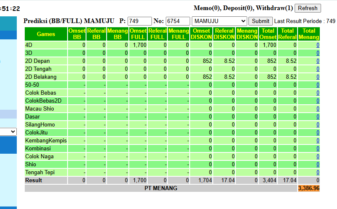Open the Total Menang link for 50-50

pos(318,85)
